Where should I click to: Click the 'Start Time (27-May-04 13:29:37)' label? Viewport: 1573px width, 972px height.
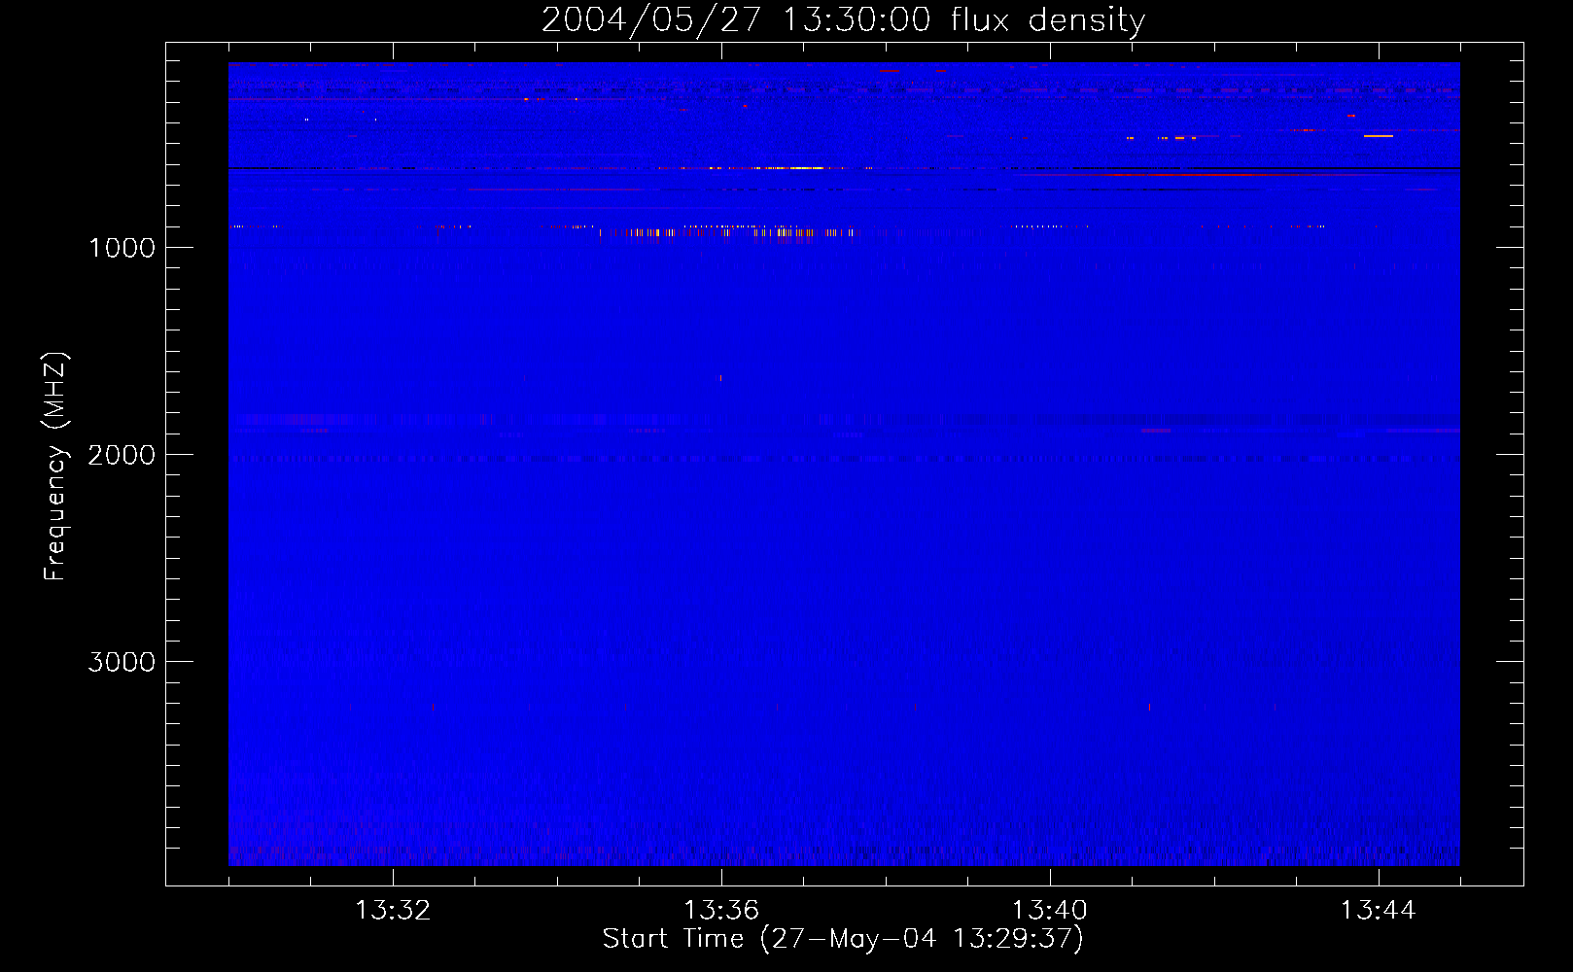[843, 939]
